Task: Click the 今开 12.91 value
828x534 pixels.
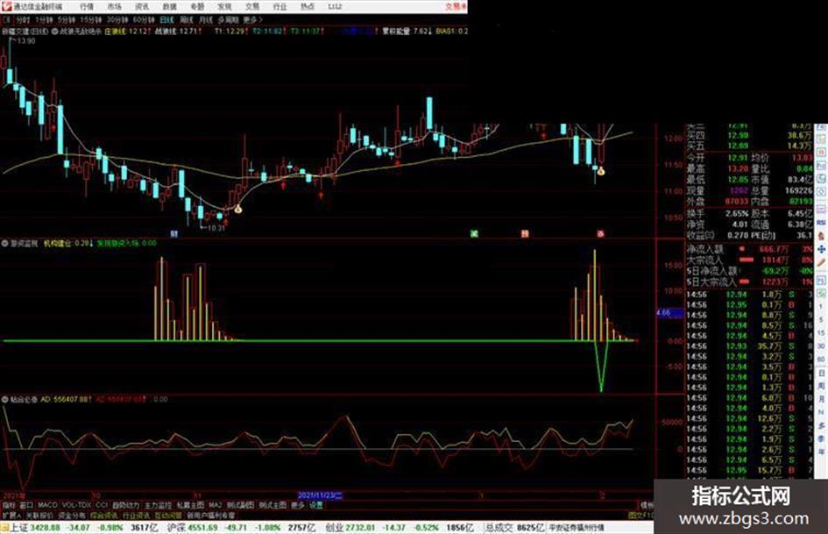Action: (x=738, y=158)
